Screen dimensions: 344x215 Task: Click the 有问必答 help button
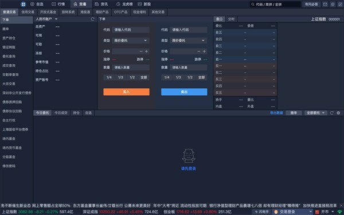point(311,4)
